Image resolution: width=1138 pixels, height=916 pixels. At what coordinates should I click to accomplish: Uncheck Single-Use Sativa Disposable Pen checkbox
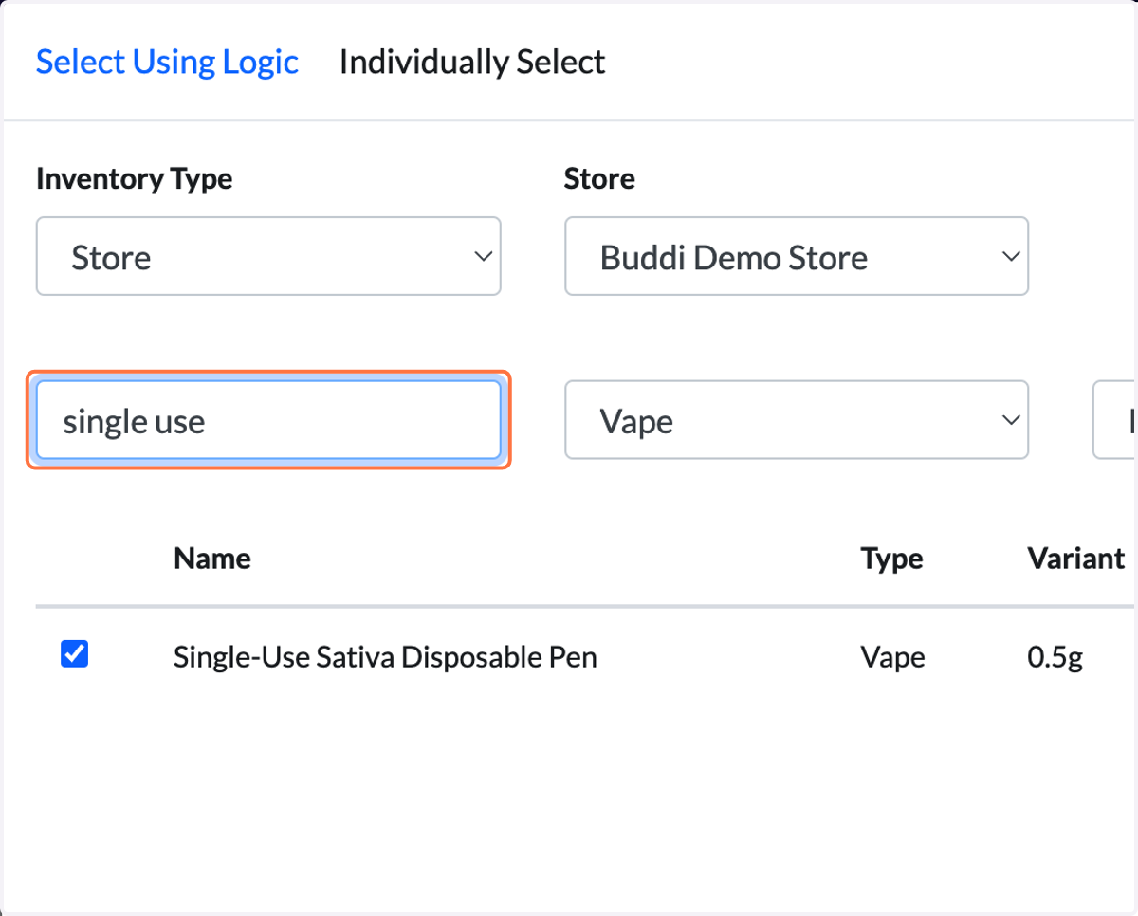click(x=74, y=653)
